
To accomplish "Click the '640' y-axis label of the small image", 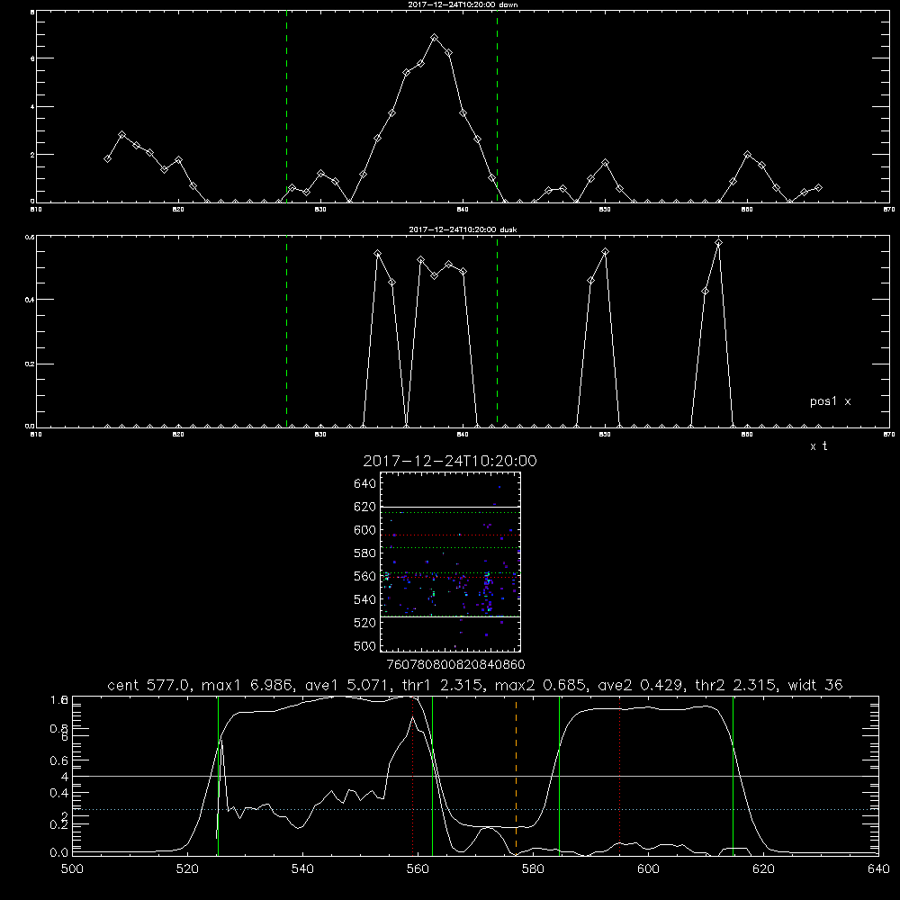I will 365,484.
